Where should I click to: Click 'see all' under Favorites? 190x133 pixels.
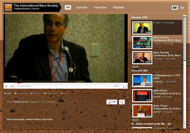(135, 120)
